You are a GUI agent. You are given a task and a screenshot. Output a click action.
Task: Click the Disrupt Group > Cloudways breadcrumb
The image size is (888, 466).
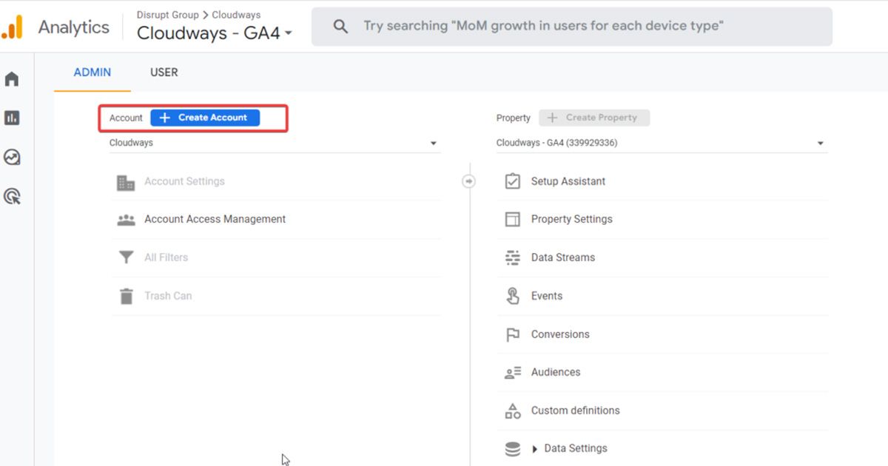[x=198, y=15]
